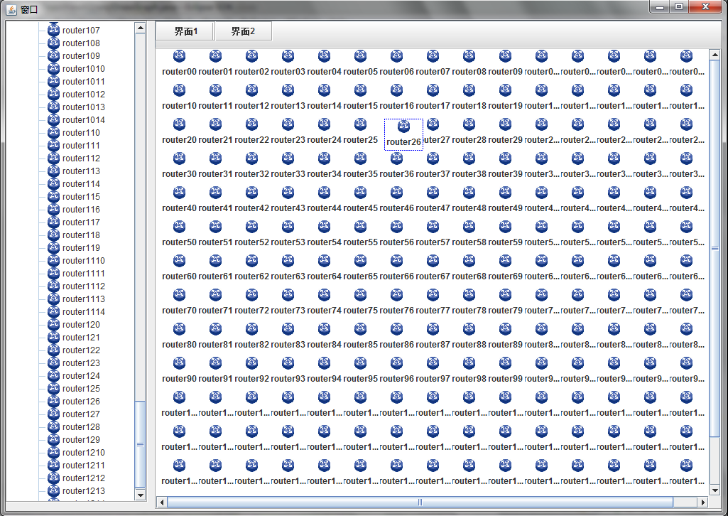Click the router icon above label router29

(505, 124)
